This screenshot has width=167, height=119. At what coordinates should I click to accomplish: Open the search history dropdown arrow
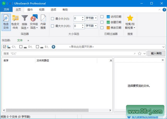pos(144,53)
